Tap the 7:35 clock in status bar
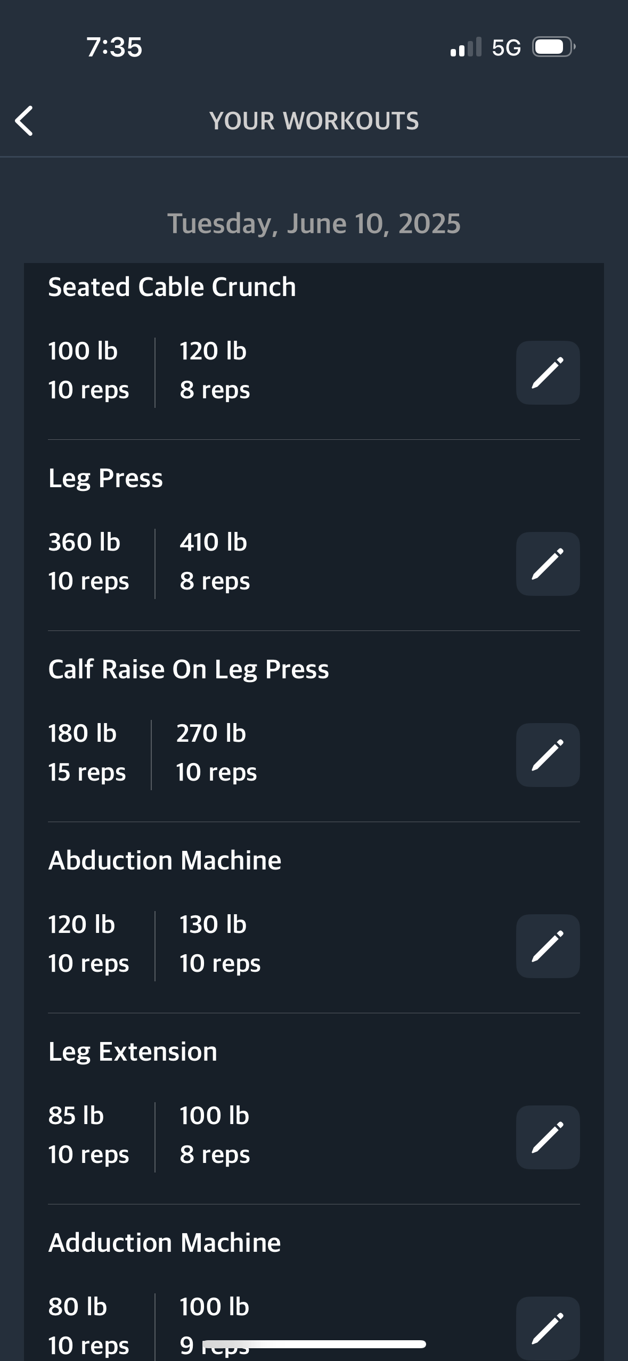The image size is (628, 1361). point(115,47)
